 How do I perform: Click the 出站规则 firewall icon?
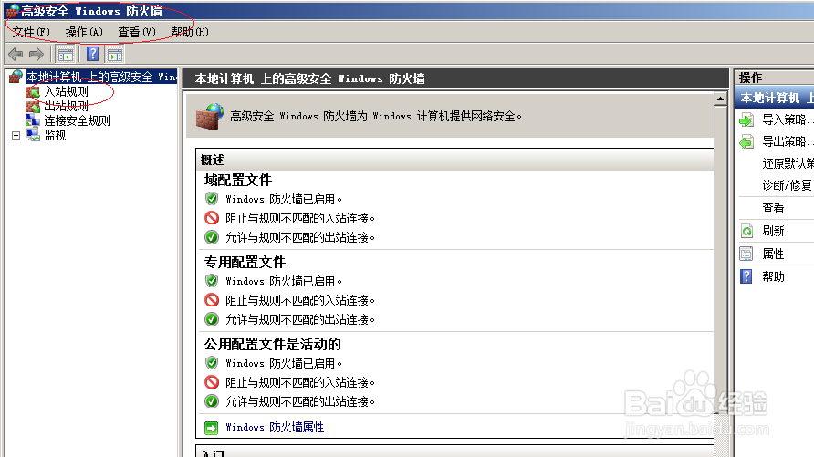click(33, 107)
